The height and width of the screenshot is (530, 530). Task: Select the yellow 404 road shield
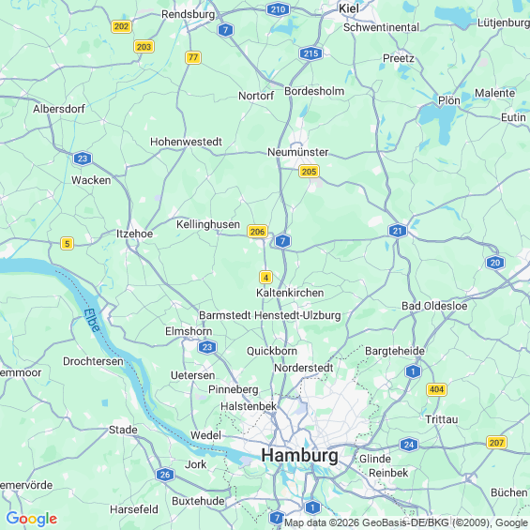[436, 389]
